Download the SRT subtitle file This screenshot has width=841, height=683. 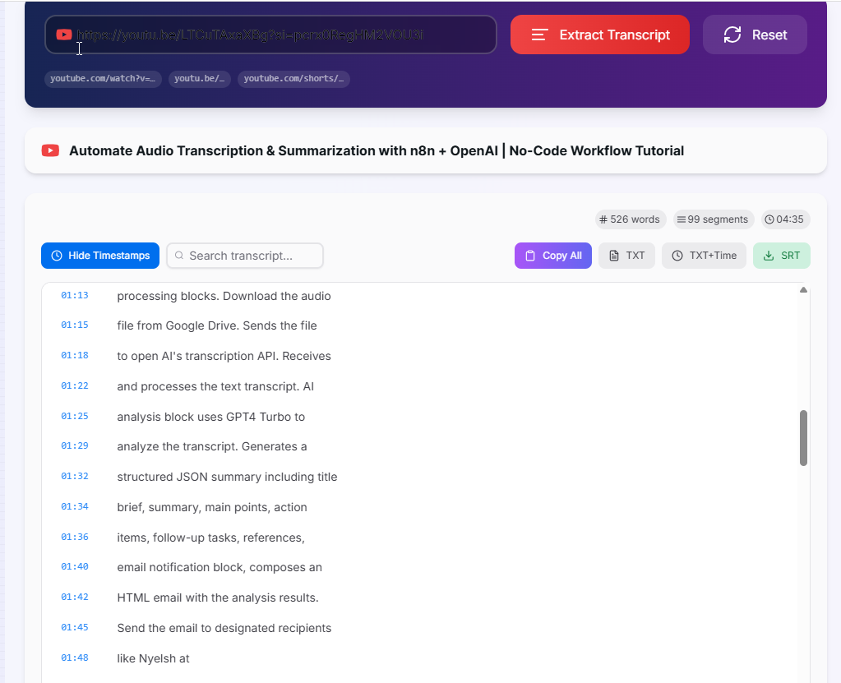point(782,256)
